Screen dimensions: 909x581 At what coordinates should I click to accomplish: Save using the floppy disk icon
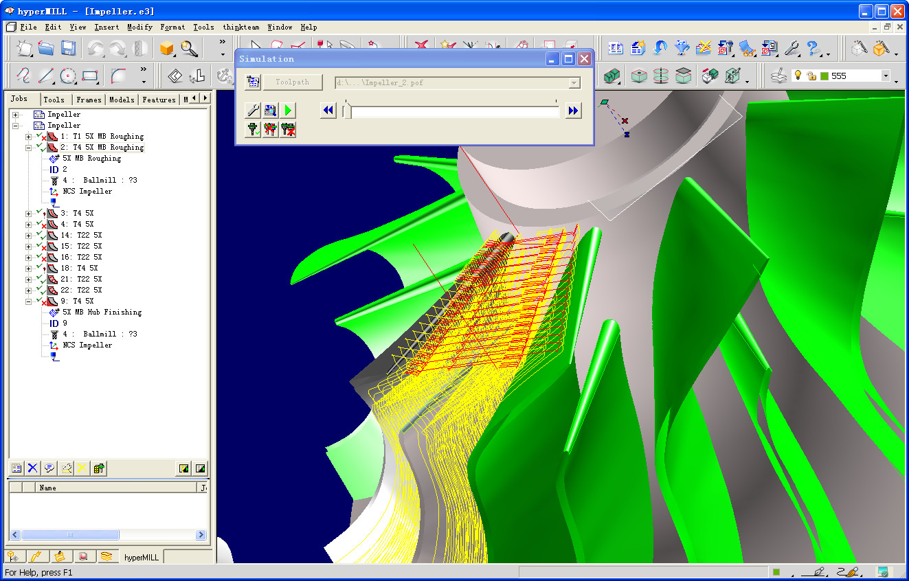point(67,48)
